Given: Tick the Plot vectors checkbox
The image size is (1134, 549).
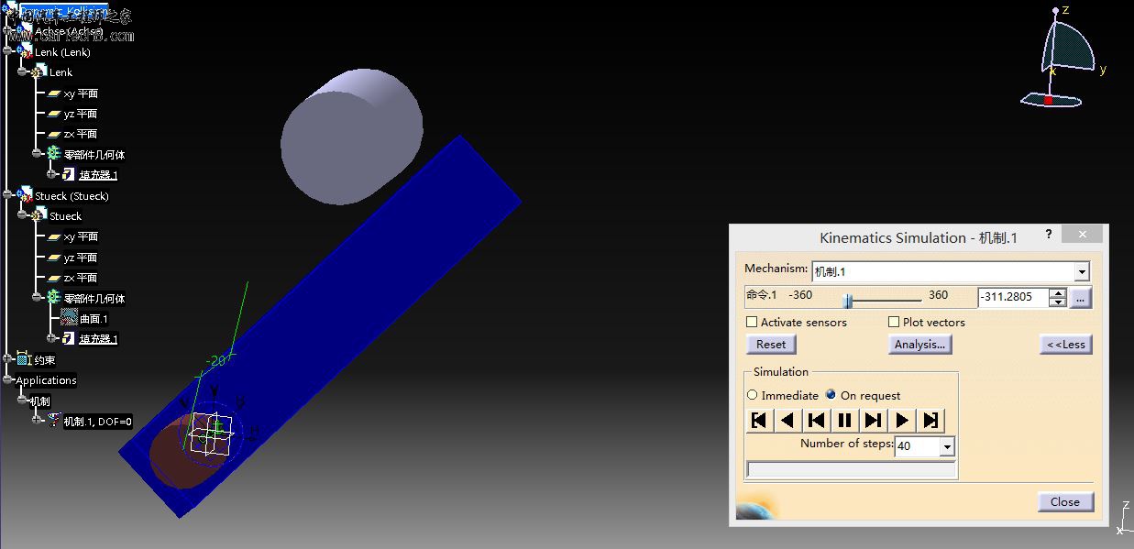Looking at the screenshot, I should click(894, 323).
